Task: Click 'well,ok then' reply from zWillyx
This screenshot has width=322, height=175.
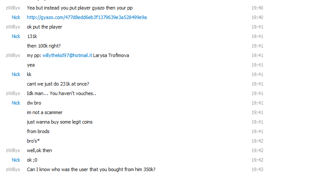Action: (39, 150)
